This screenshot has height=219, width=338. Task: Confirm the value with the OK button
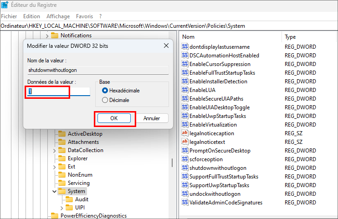pos(114,118)
